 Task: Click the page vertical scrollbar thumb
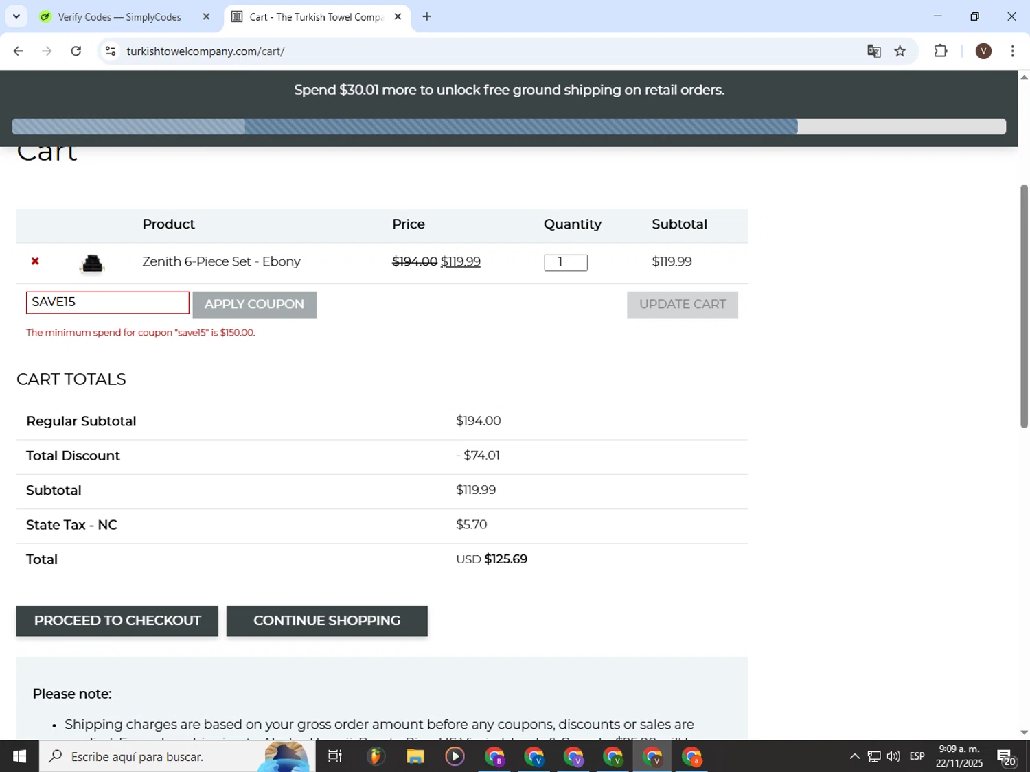coord(1024,306)
